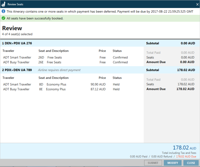Click the red 178.02 AUD Due text

point(186,157)
